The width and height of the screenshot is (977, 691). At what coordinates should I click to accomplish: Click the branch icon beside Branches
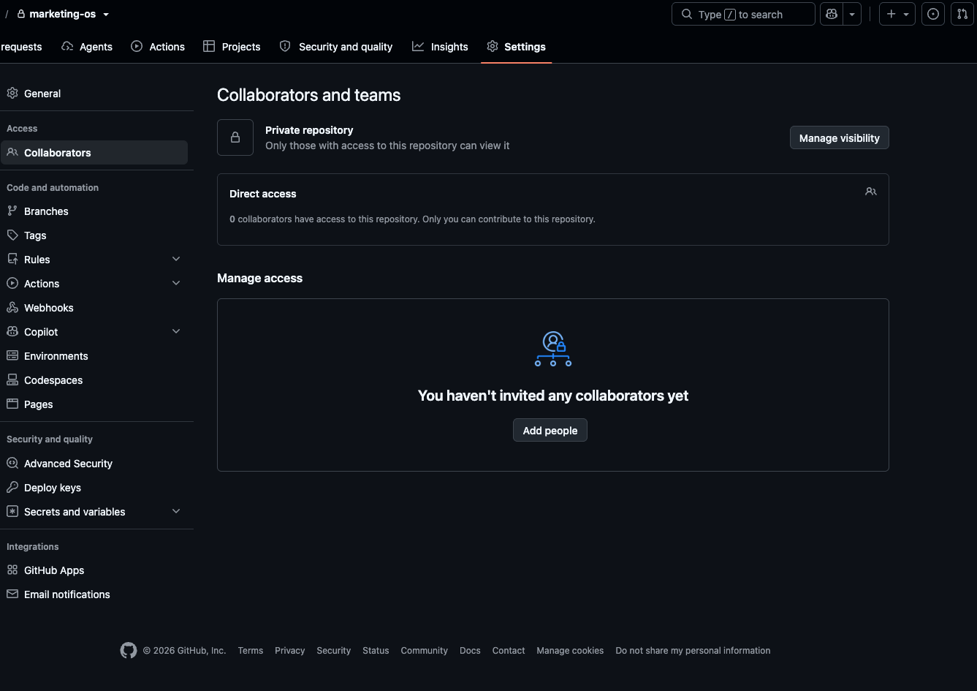click(x=12, y=211)
